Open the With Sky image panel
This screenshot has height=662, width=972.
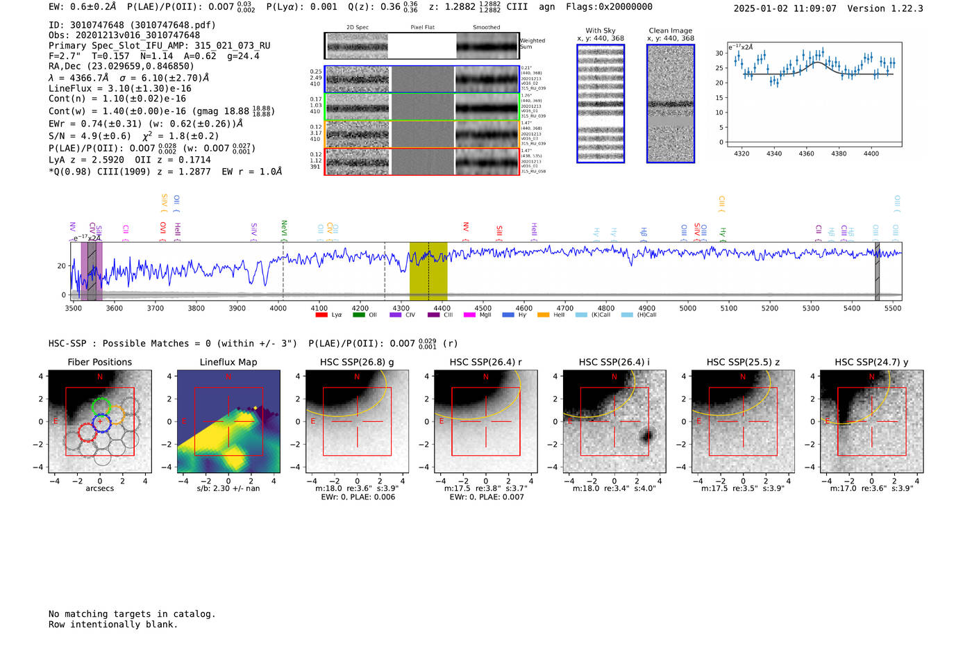point(601,104)
